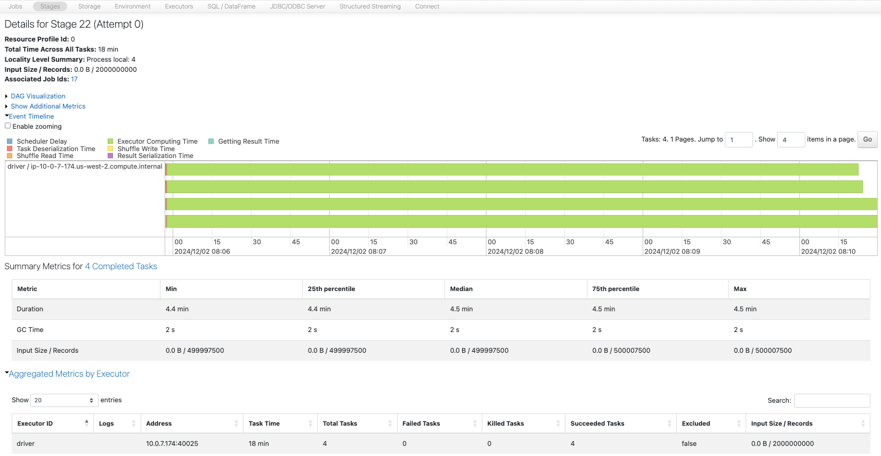Switch to SQL / DataFrame tab
The height and width of the screenshot is (456, 881).
pyautogui.click(x=231, y=6)
